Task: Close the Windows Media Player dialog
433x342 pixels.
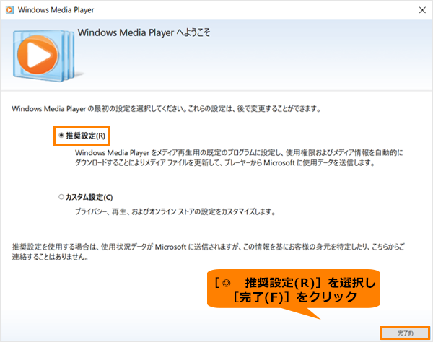Action: coord(422,10)
